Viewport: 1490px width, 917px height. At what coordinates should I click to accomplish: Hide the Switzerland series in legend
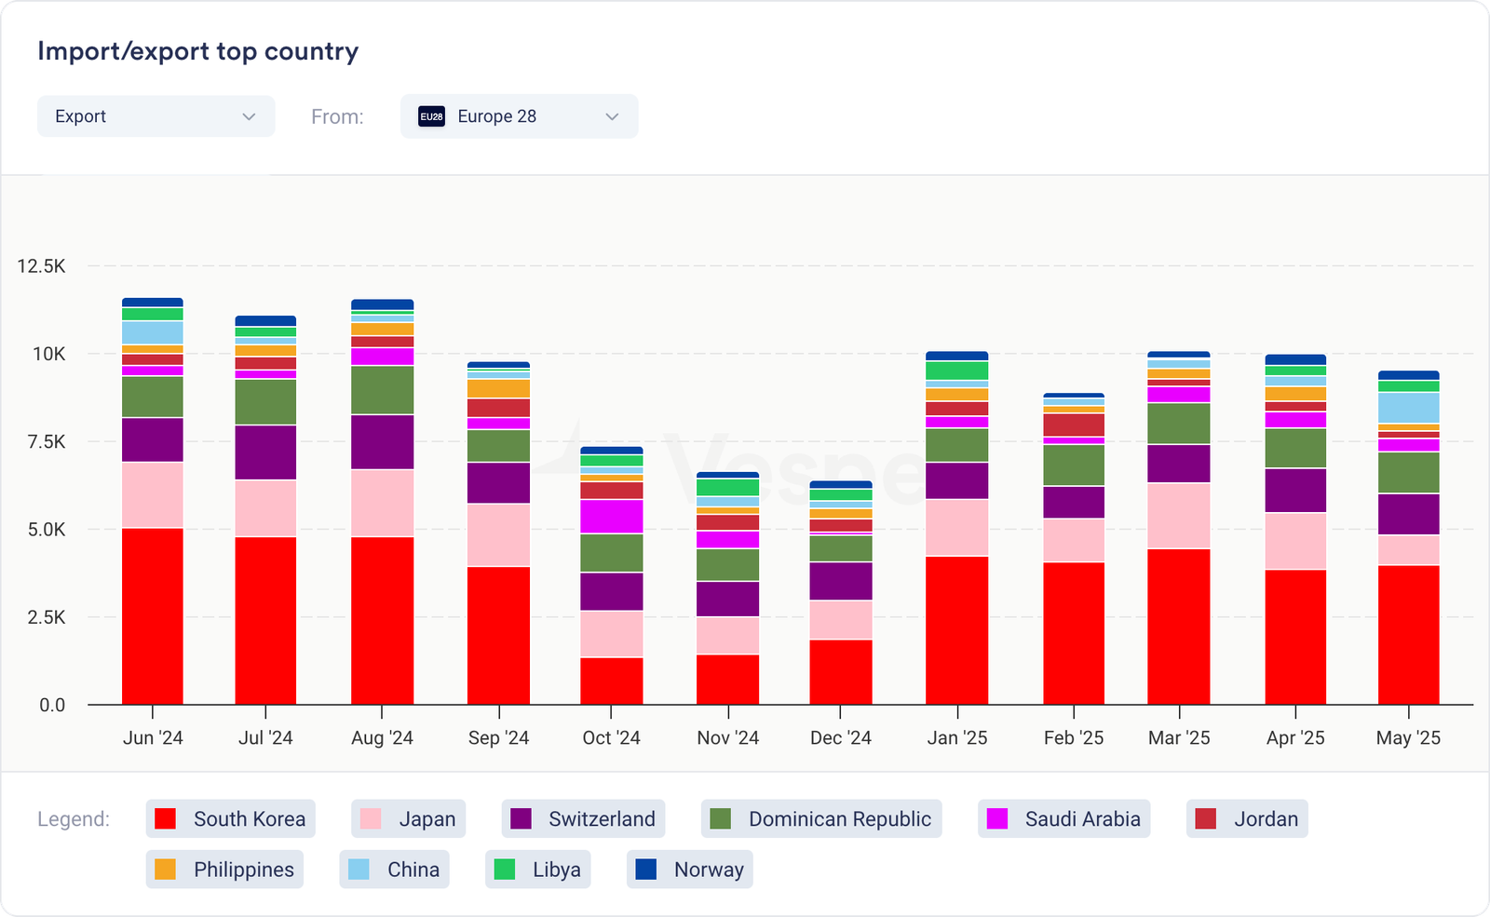pos(583,819)
